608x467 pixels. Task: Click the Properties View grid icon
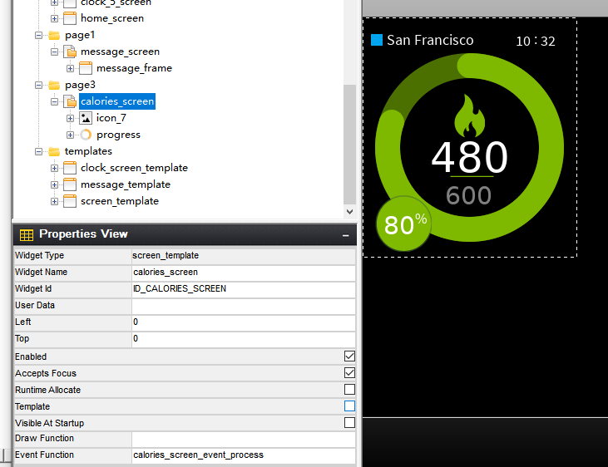coord(27,235)
